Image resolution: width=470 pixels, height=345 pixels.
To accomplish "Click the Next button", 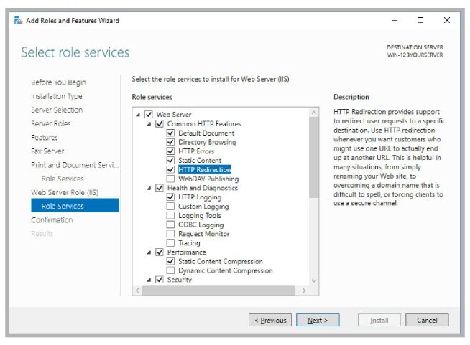I will pos(317,320).
